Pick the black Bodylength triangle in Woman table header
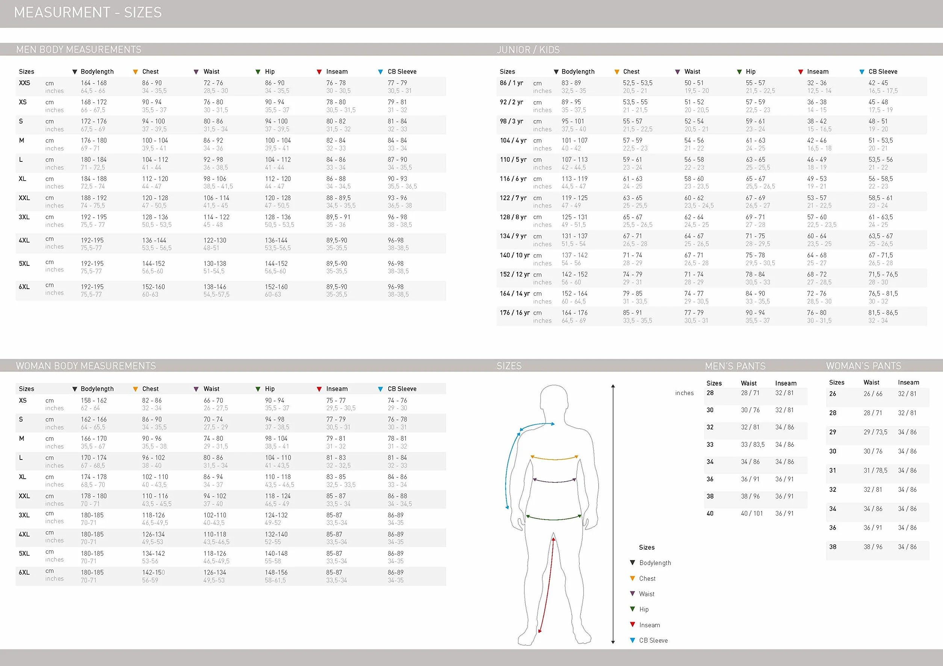The height and width of the screenshot is (666, 943). (75, 389)
